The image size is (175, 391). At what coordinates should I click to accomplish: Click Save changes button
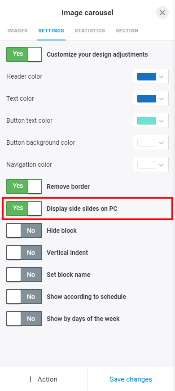tap(131, 379)
